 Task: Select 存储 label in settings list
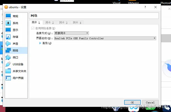(15, 37)
